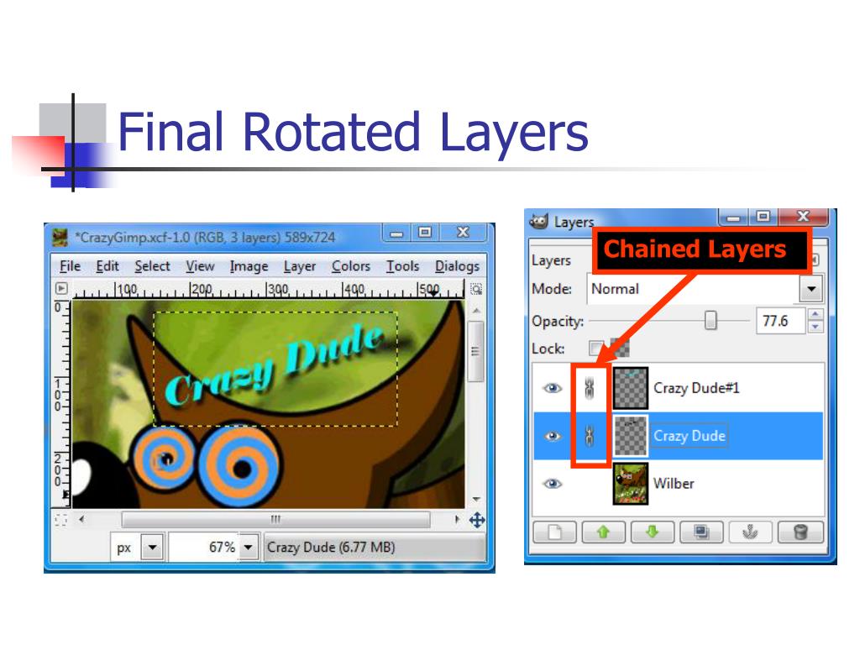Screen dimensions: 860x645
Task: Lower the selected layer with green down arrow
Action: point(652,532)
